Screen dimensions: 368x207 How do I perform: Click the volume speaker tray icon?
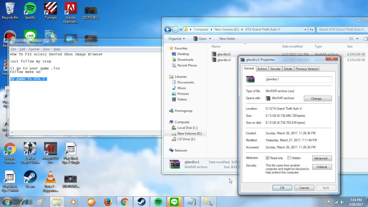click(x=342, y=202)
